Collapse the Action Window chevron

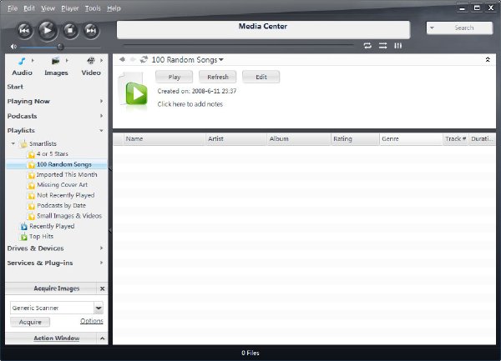[102, 338]
